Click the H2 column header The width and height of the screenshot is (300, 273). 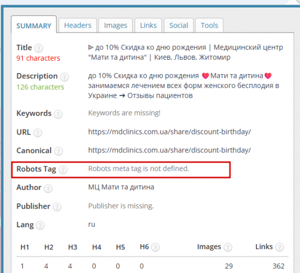[x=49, y=247]
